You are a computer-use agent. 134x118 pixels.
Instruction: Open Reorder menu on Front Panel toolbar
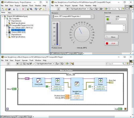tap(106, 9)
